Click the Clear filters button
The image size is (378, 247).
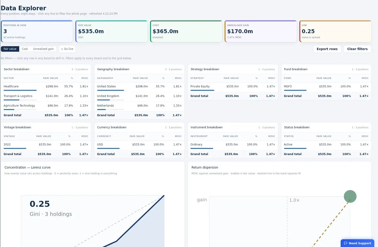coord(357,49)
